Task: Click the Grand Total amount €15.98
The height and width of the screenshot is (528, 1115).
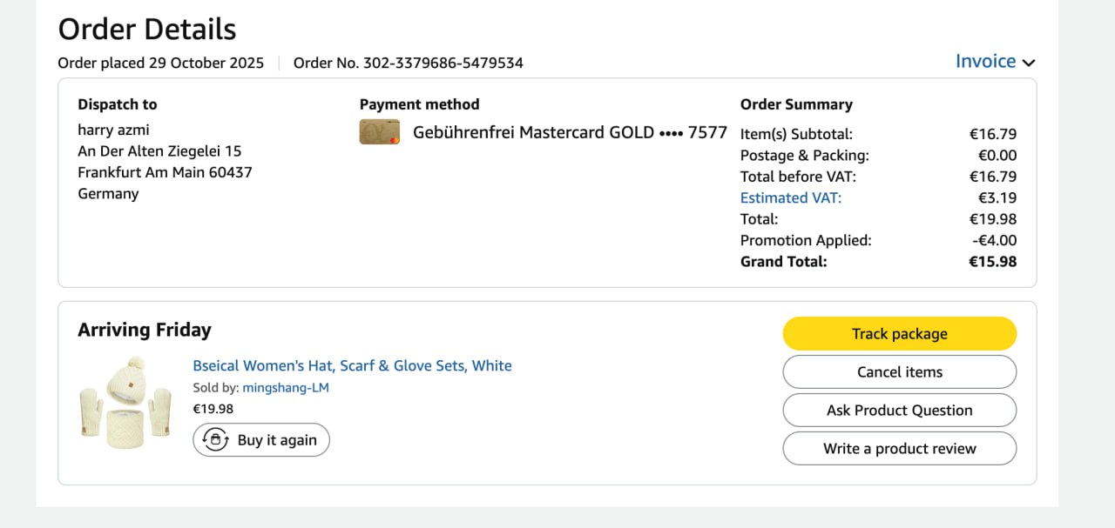Action: click(x=992, y=261)
